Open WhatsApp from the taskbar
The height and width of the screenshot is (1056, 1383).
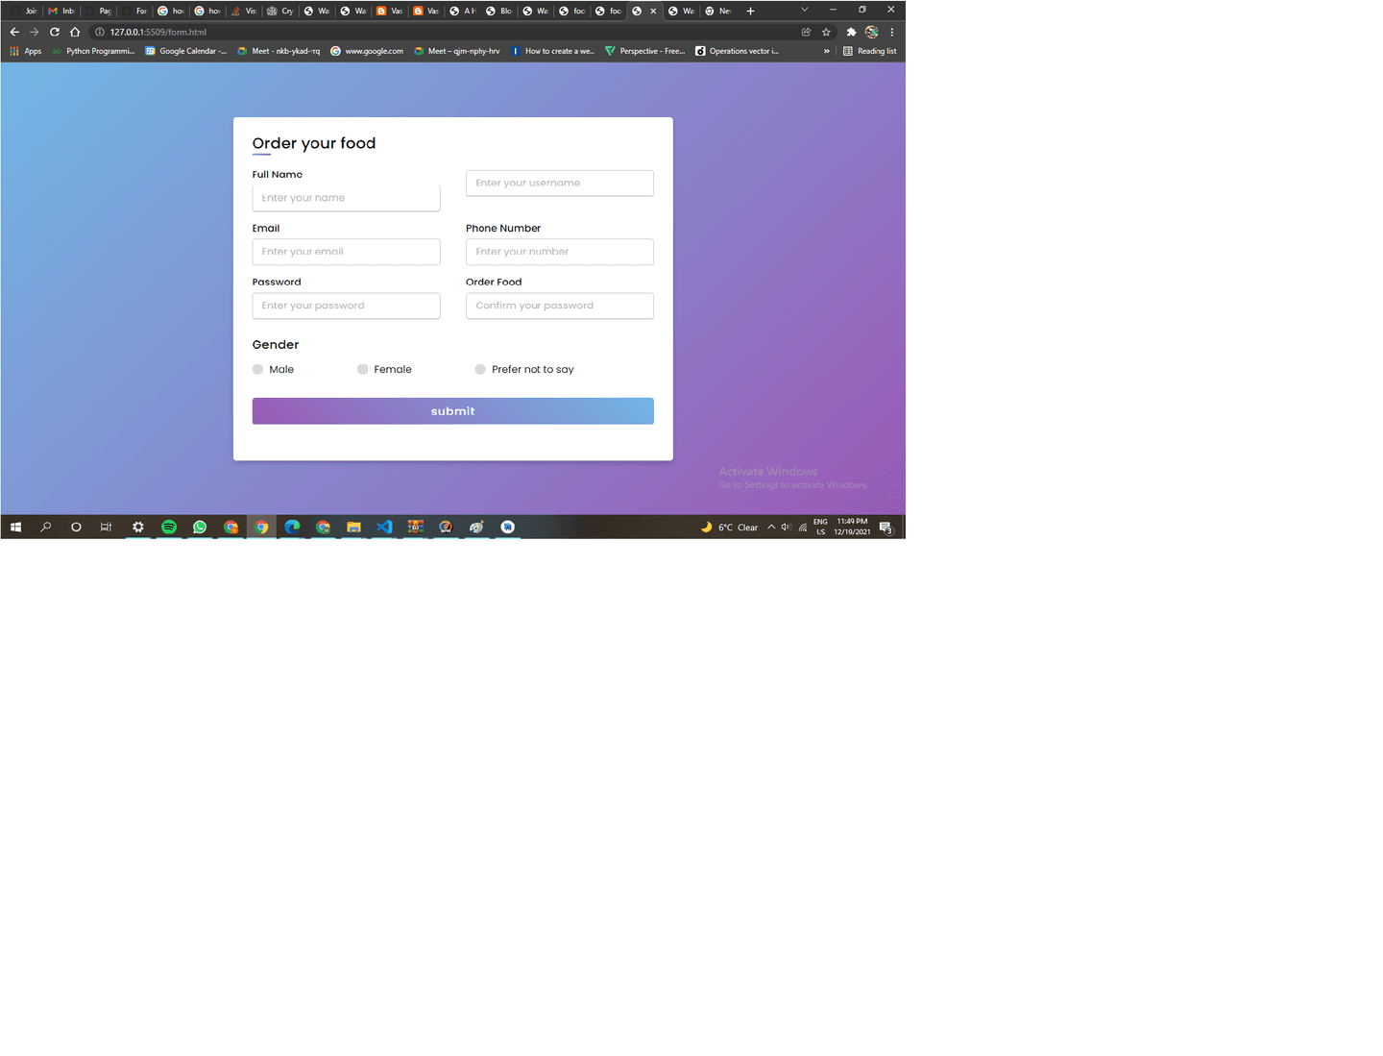tap(200, 527)
